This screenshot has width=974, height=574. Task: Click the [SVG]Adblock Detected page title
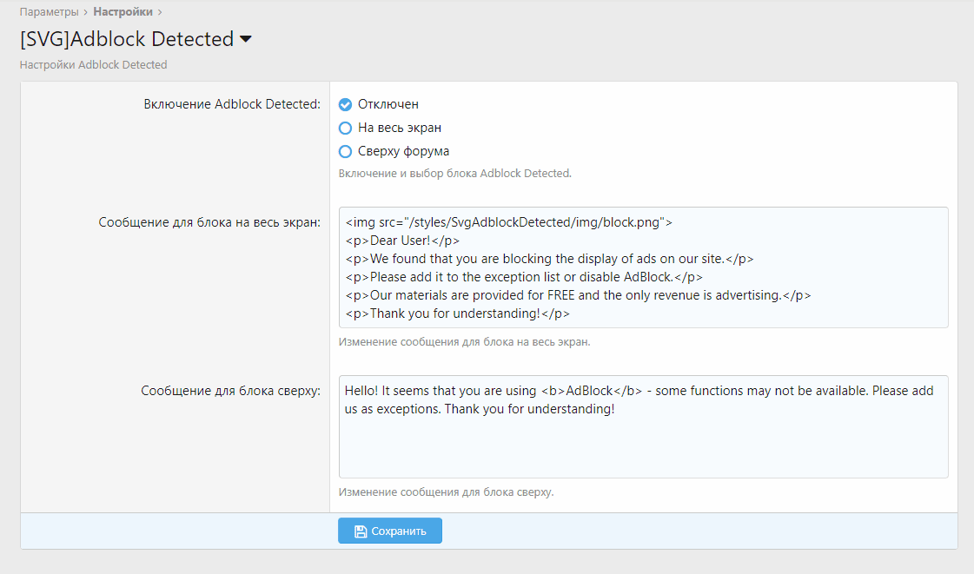[127, 39]
